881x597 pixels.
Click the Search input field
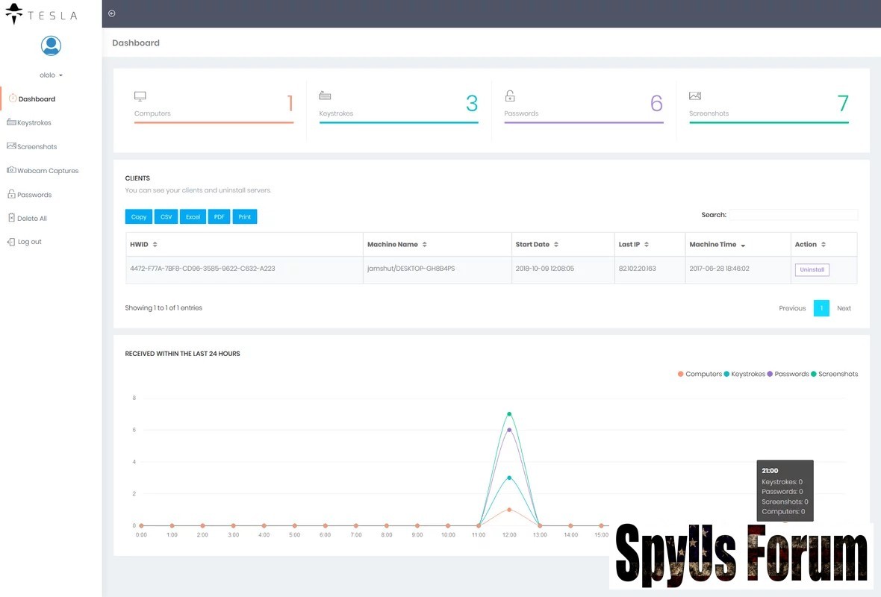click(793, 215)
